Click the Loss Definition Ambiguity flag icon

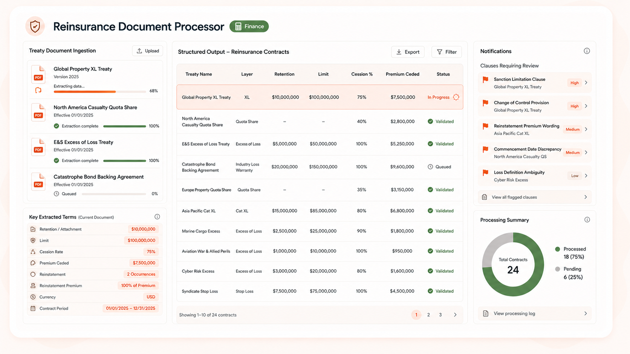tap(485, 173)
